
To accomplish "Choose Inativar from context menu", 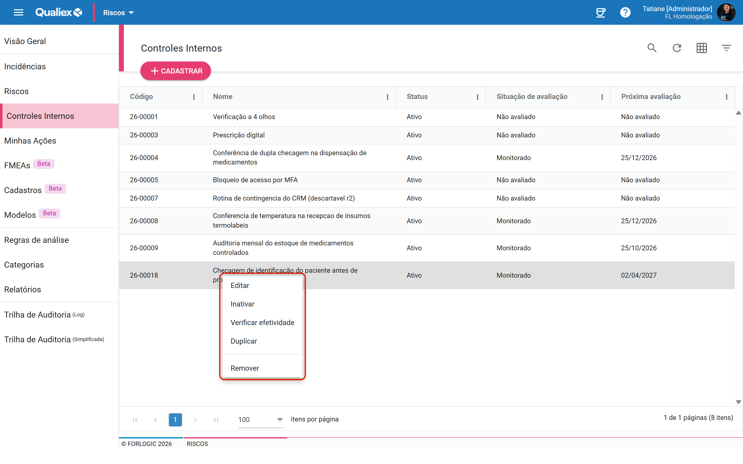I will click(262, 304).
